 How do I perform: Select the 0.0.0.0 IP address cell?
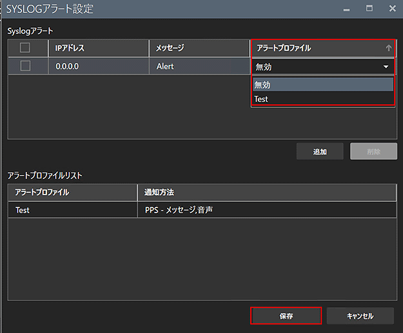[x=98, y=66]
